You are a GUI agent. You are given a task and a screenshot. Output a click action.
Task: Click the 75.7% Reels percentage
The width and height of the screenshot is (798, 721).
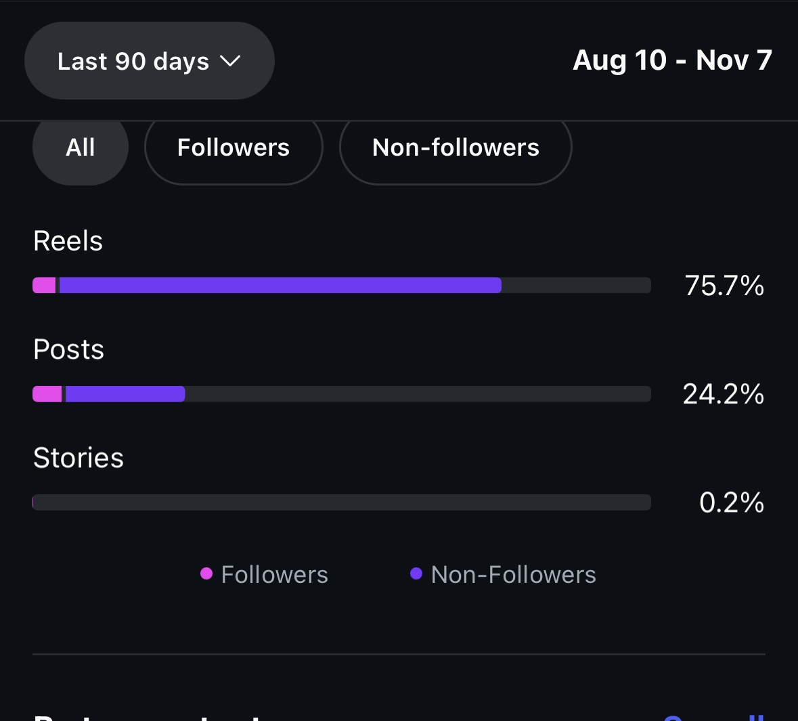pos(724,286)
